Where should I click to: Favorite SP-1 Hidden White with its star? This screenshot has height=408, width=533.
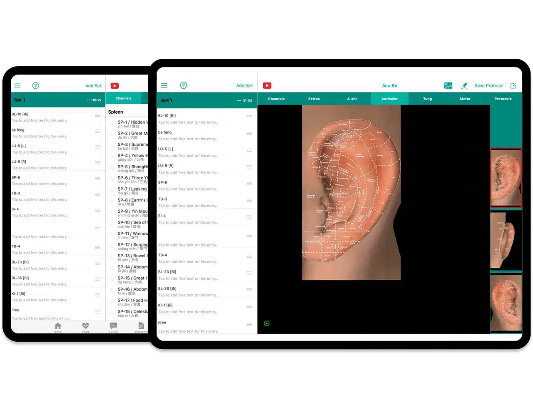point(112,124)
